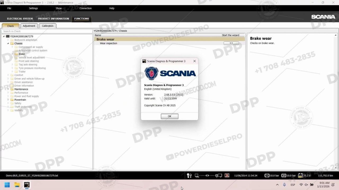Click the Search in Check field
The height and width of the screenshot is (190, 339).
click(x=47, y=31)
